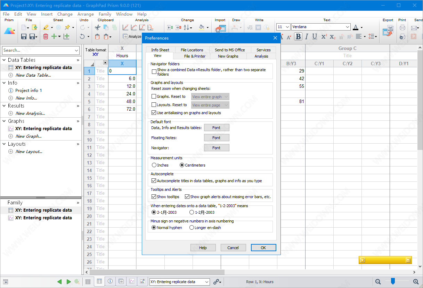The height and width of the screenshot is (288, 423).
Task: Open sheet selector dropdown in status bar
Action: tap(207, 282)
